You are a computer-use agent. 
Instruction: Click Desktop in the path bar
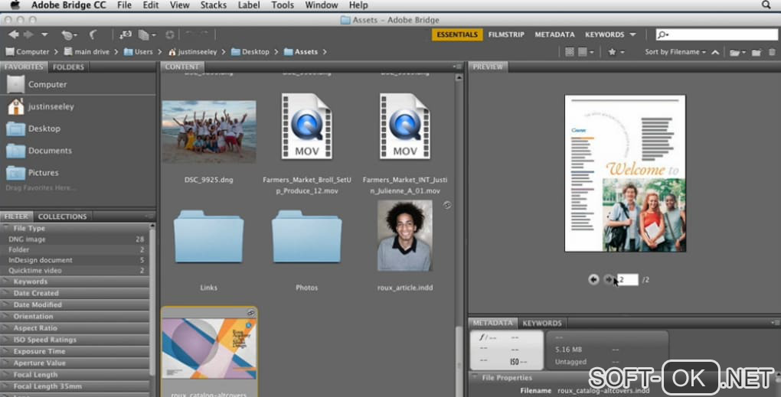250,52
